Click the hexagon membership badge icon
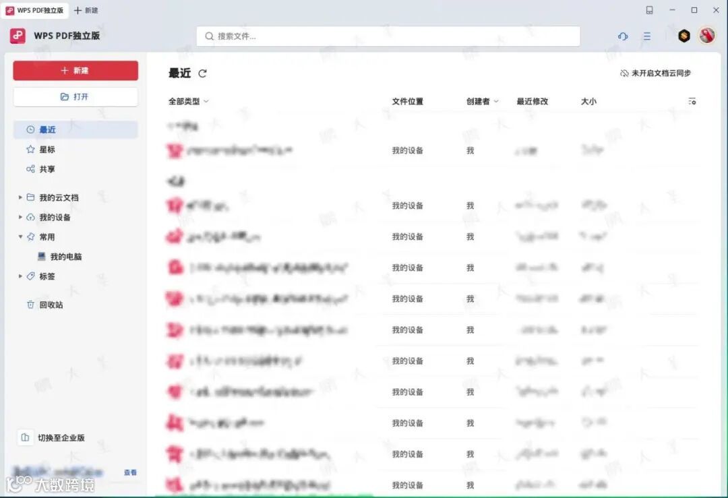Viewport: 728px width, 498px height. (x=684, y=36)
